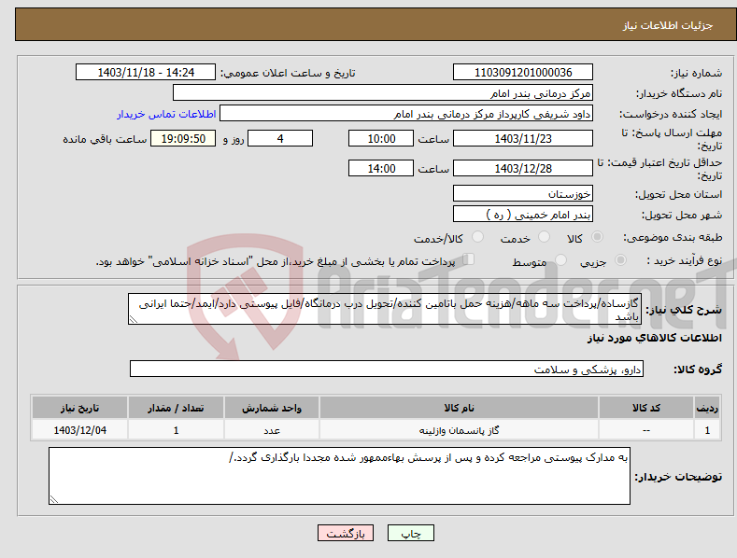The height and width of the screenshot is (558, 737).
Task: Click the remaining time field 19:09:50
Action: [x=183, y=138]
